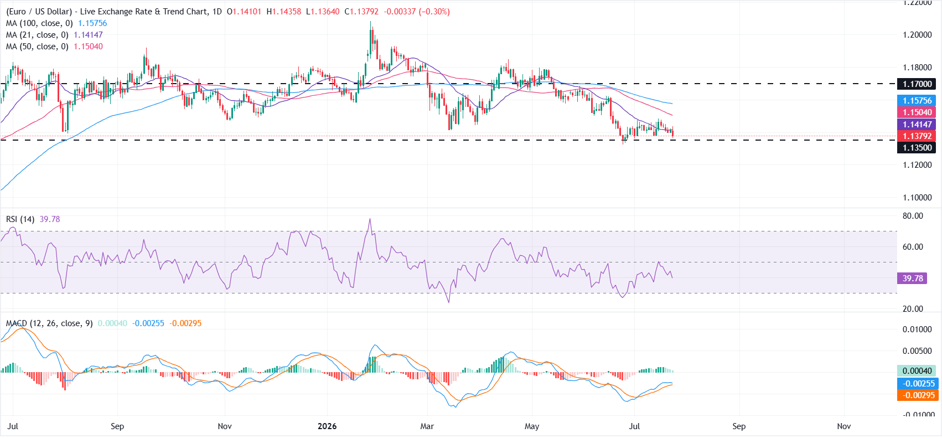Click the MACD histogram 0.00040 axis tag
This screenshot has height=438, width=942.
pos(917,371)
